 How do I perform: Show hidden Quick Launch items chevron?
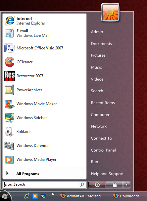pos(53,194)
